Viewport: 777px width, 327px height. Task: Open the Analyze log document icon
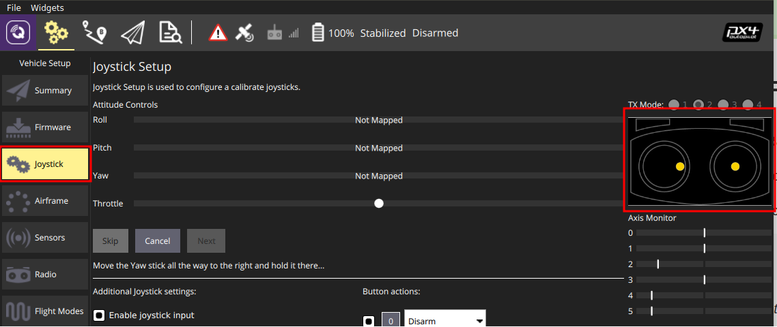[x=170, y=33]
